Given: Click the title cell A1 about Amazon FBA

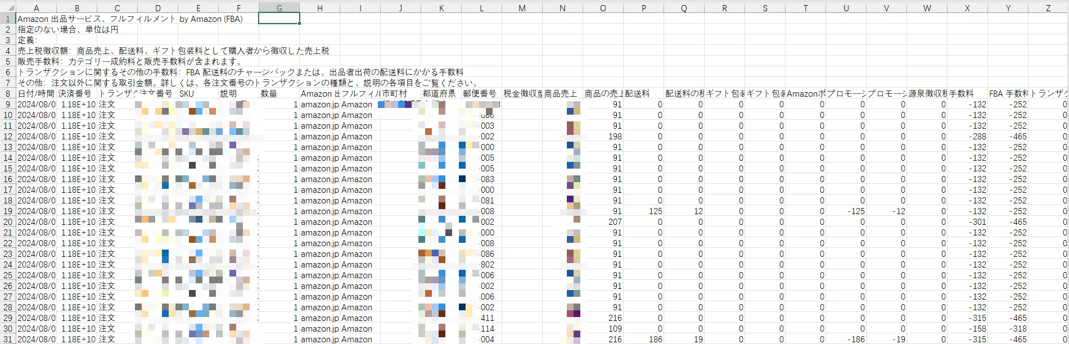Looking at the screenshot, I should tap(130, 19).
